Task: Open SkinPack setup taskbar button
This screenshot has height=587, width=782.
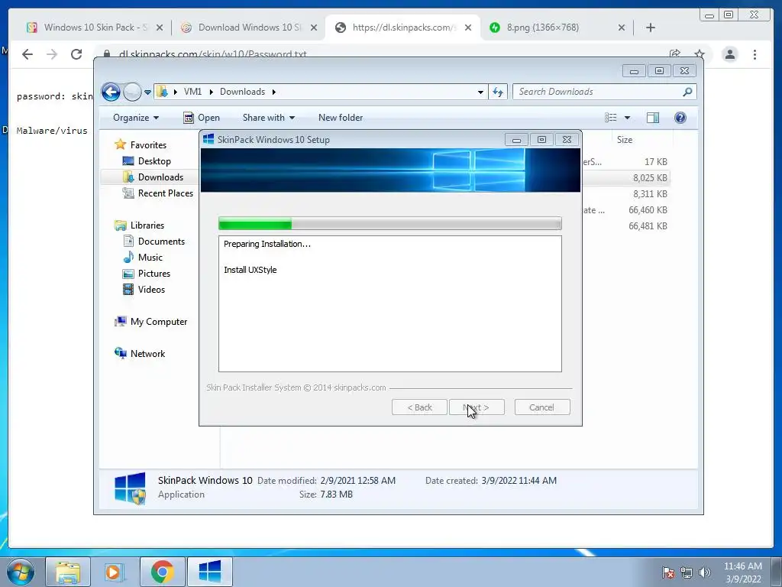Action: (x=210, y=572)
